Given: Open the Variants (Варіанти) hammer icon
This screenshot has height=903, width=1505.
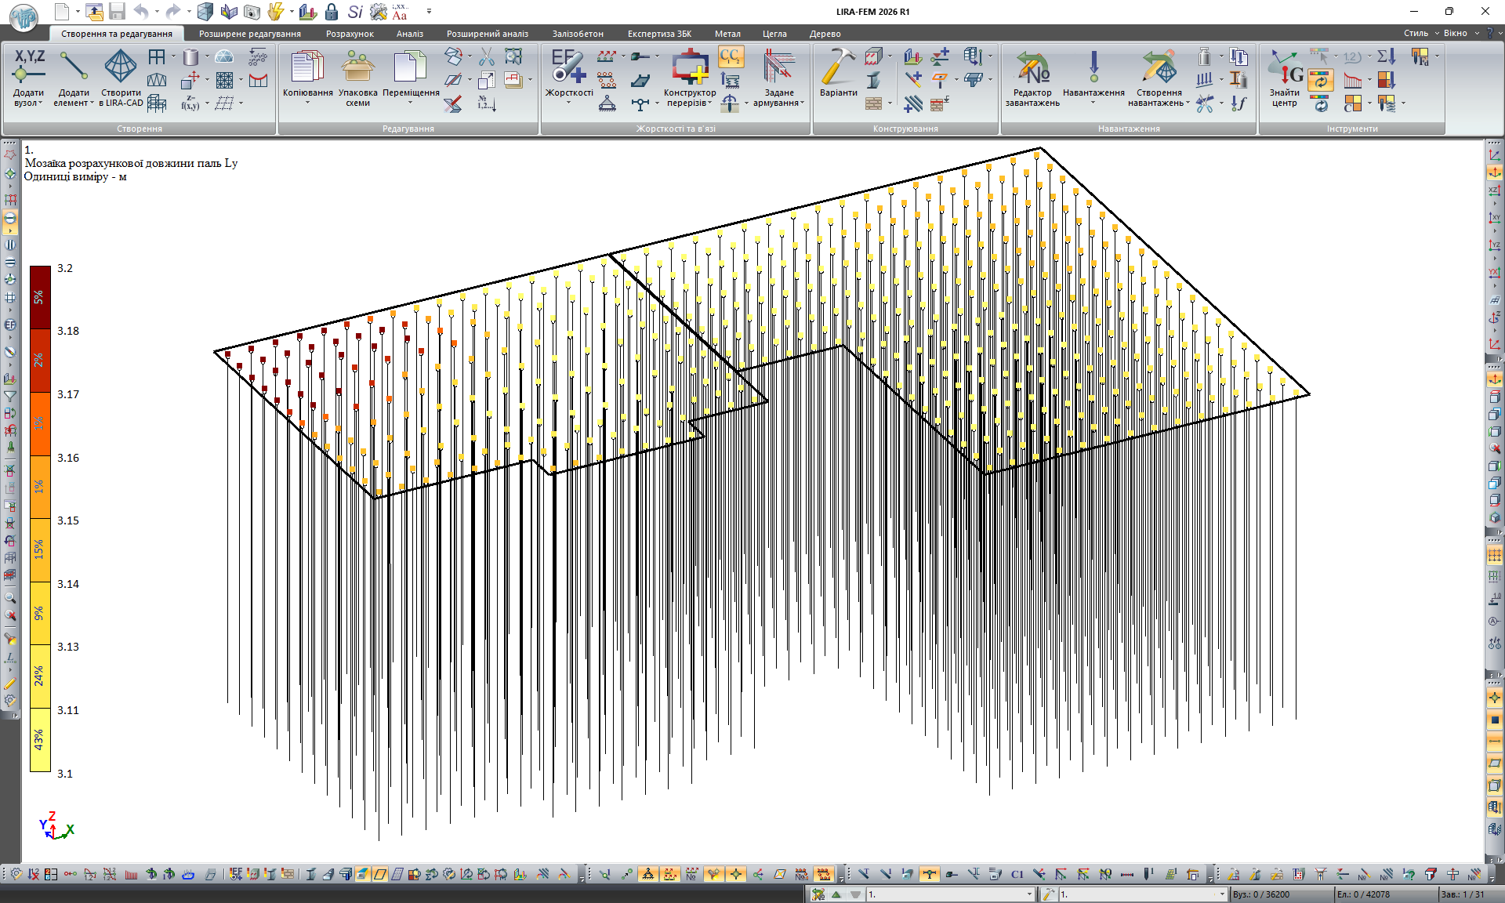Looking at the screenshot, I should [838, 67].
